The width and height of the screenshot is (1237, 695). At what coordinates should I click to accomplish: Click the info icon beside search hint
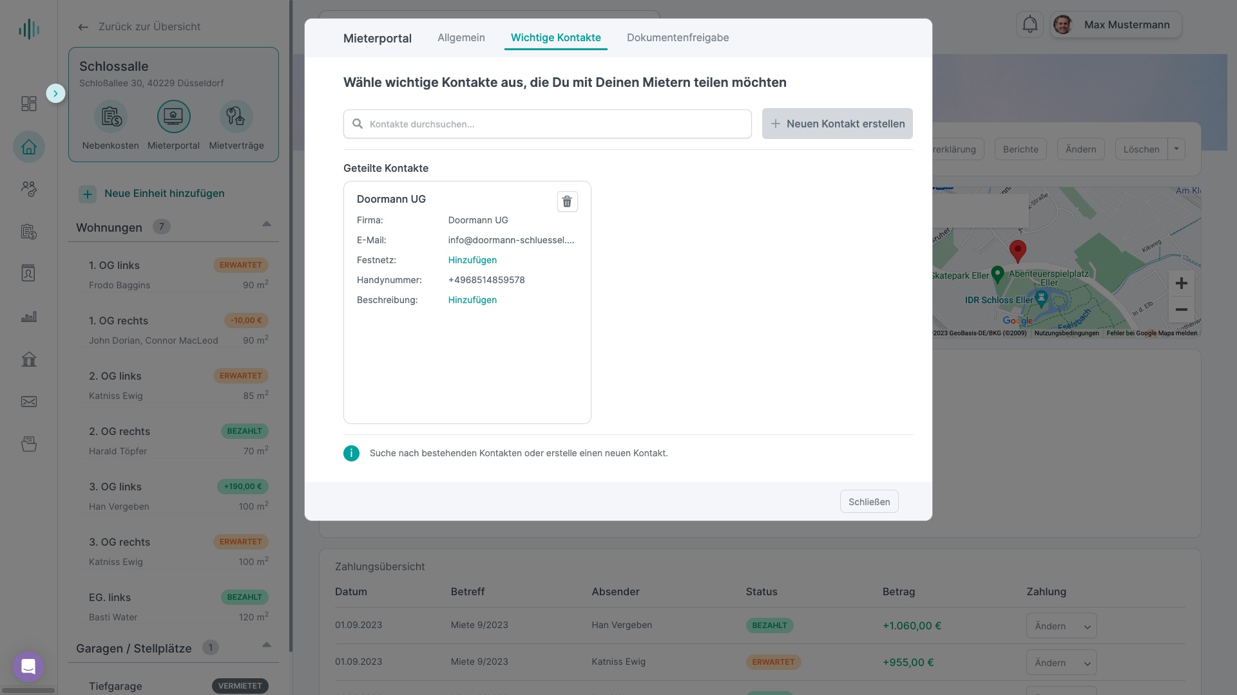click(x=351, y=454)
